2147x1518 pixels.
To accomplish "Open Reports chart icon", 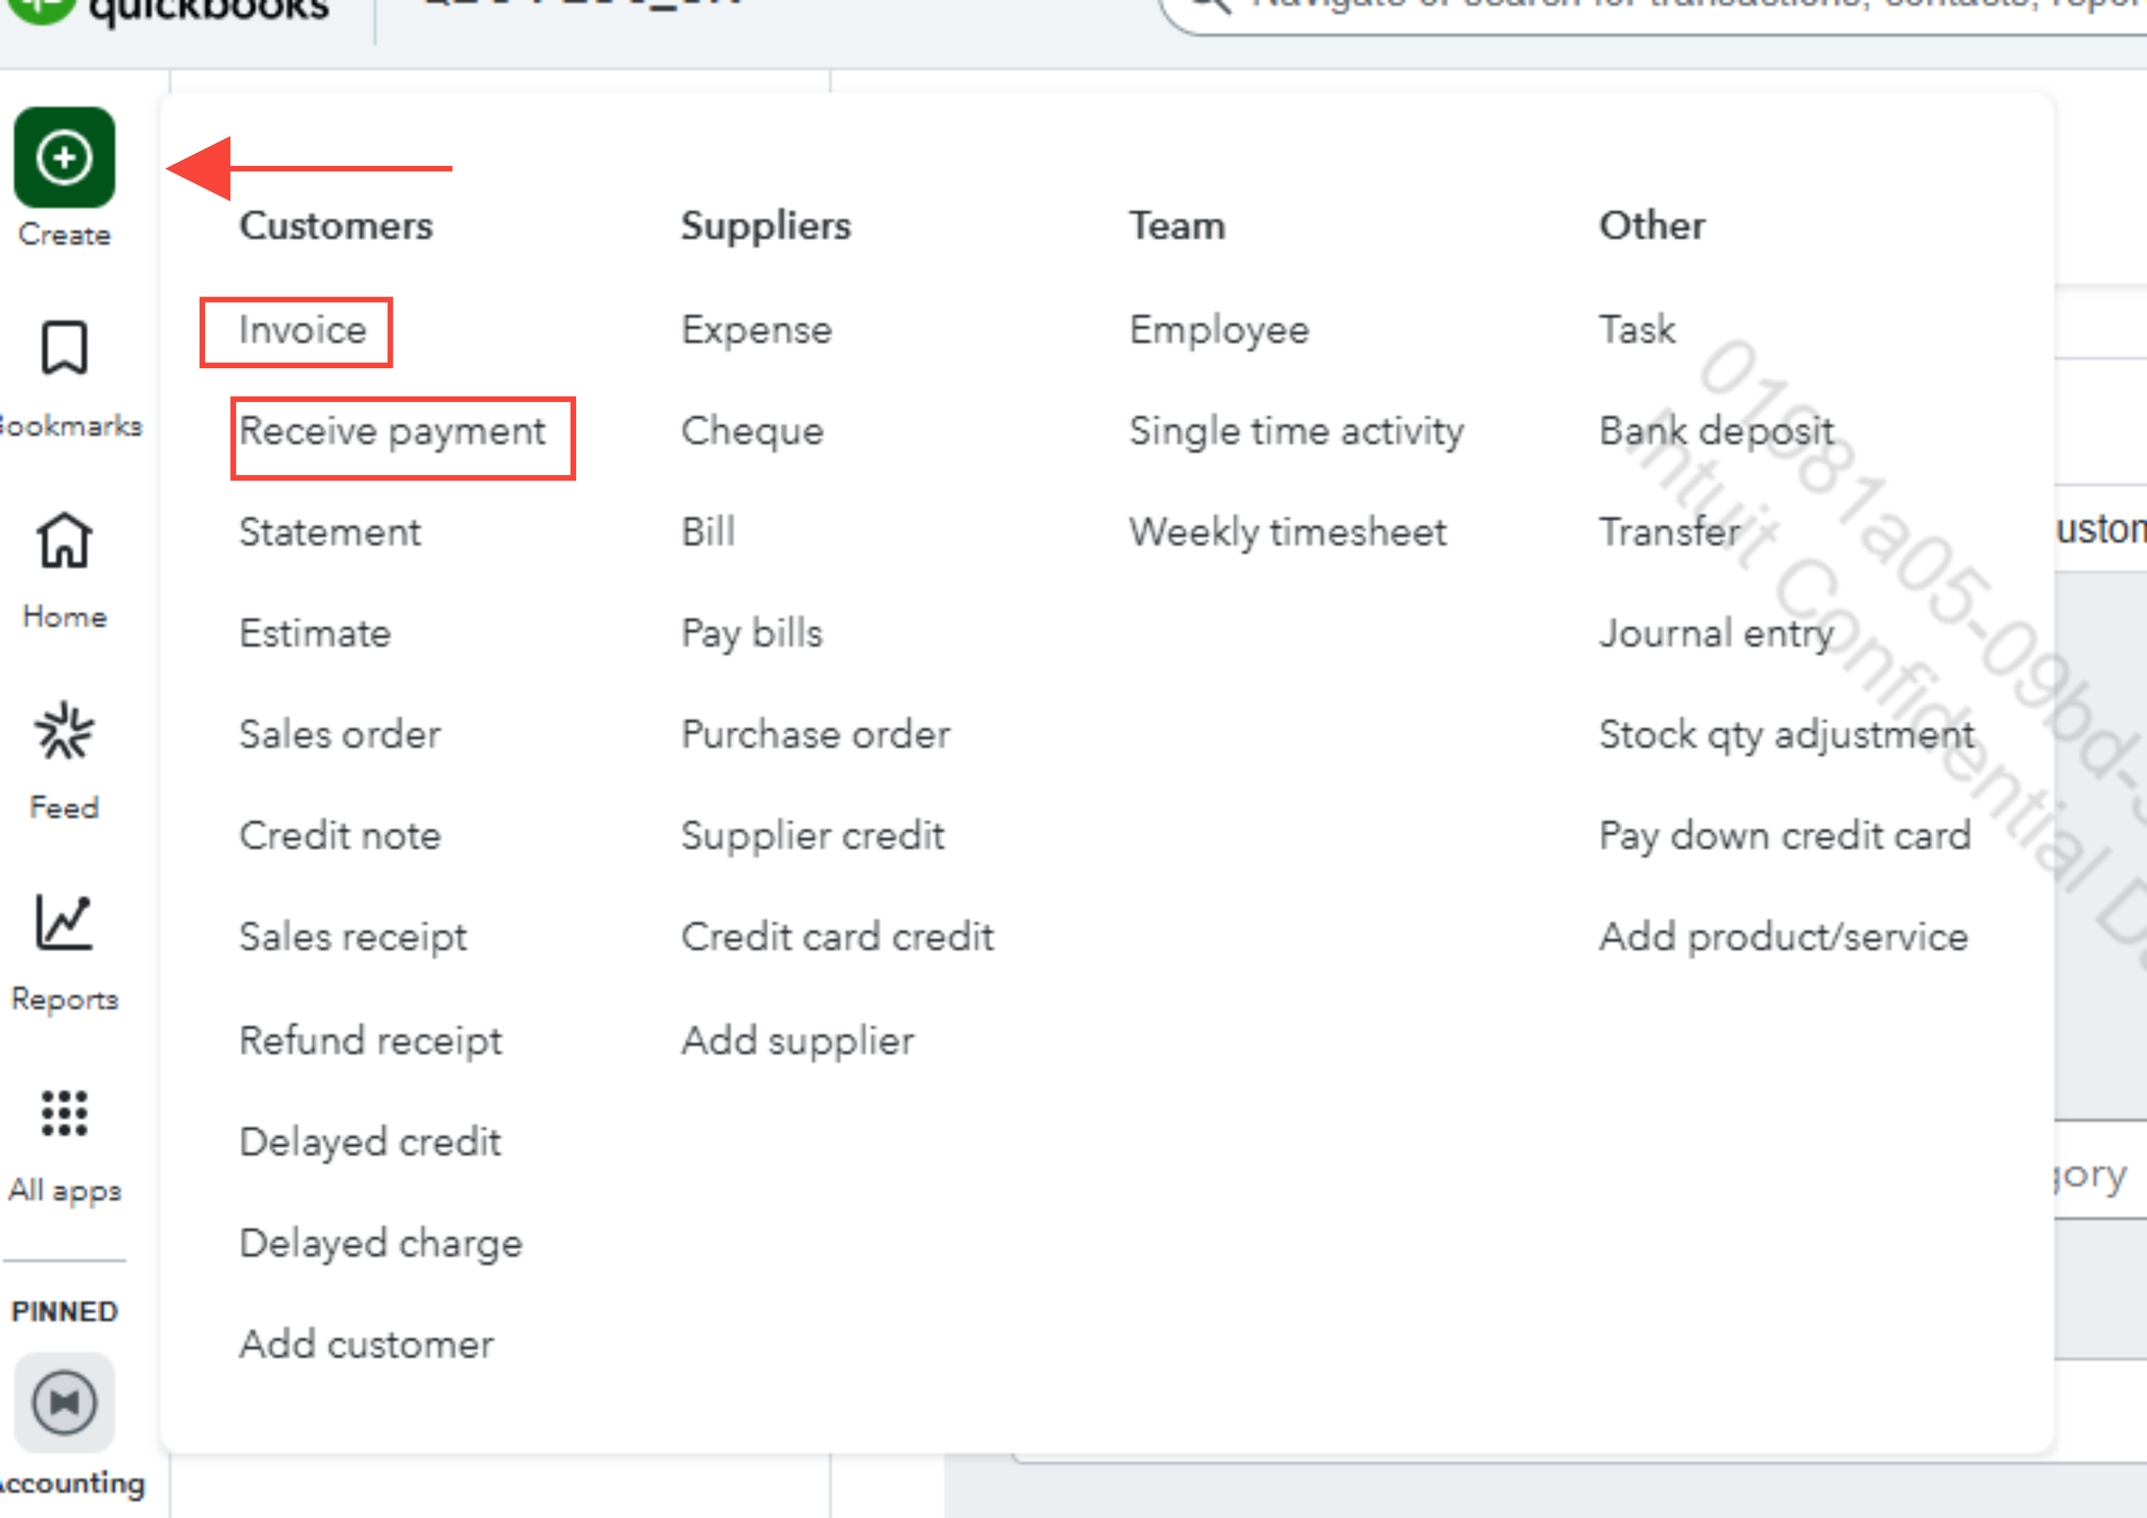I will (64, 922).
